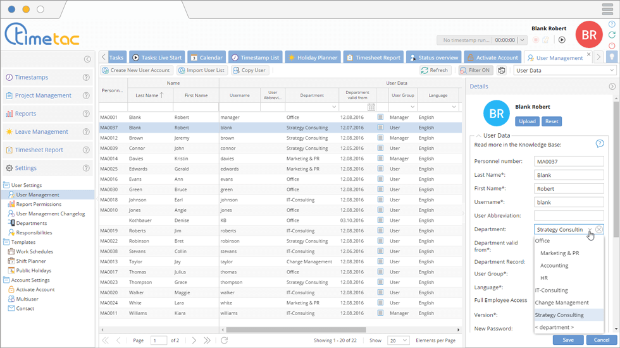Click the print icon in toolbar
620x348 pixels.
pyautogui.click(x=502, y=71)
